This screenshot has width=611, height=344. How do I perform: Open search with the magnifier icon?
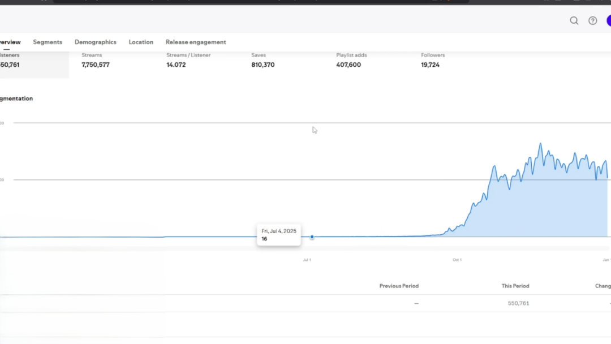[574, 21]
